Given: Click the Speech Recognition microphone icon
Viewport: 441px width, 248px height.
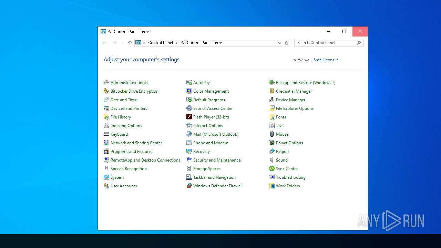Looking at the screenshot, I should coord(106,169).
